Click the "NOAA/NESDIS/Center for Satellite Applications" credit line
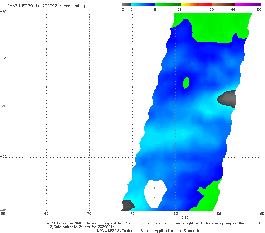The width and height of the screenshot is (265, 233). 148,231
